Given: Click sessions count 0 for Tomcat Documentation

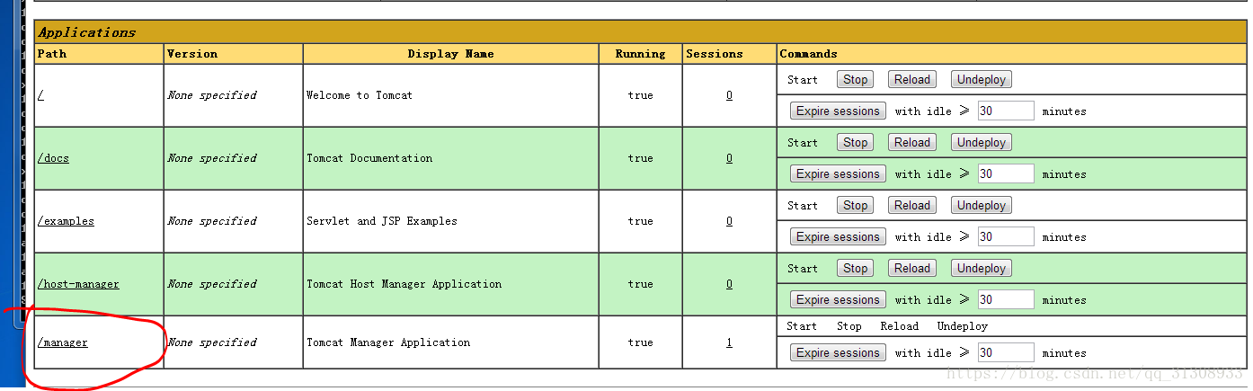Looking at the screenshot, I should pos(729,158).
